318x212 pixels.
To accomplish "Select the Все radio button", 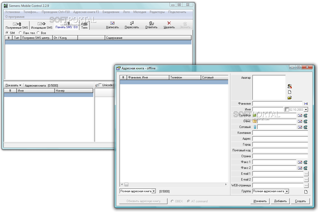I will (x=38, y=33).
